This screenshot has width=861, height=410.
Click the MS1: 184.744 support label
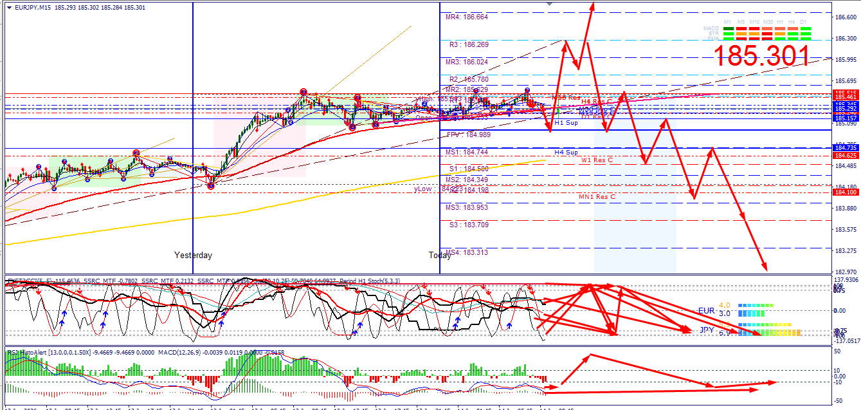click(x=467, y=152)
